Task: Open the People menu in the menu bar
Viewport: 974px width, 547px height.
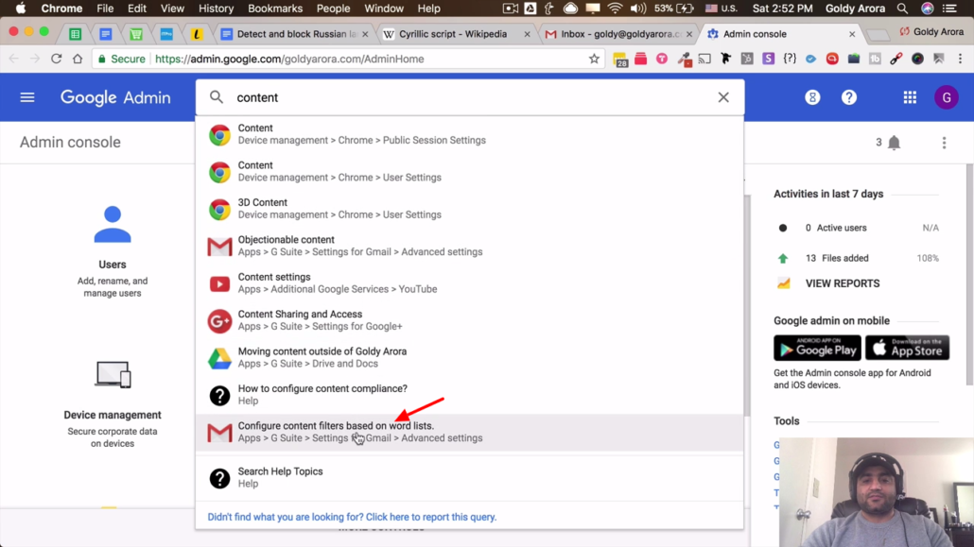Action: point(333,9)
